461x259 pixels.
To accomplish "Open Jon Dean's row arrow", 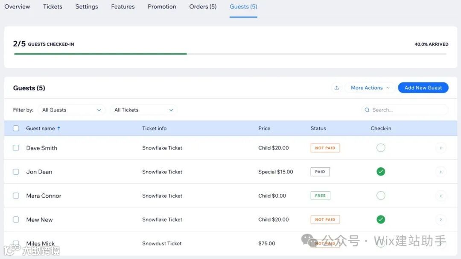I will click(441, 172).
